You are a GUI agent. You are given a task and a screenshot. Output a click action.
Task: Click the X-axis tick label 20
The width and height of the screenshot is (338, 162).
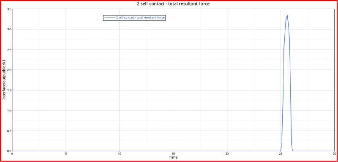tap(227, 154)
